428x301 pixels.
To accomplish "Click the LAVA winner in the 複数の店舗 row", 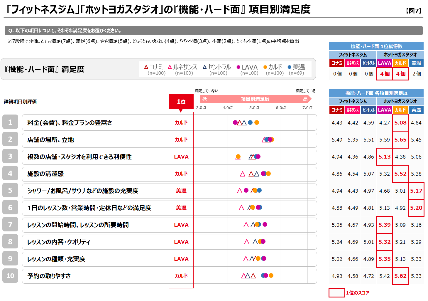I will 181,157.
